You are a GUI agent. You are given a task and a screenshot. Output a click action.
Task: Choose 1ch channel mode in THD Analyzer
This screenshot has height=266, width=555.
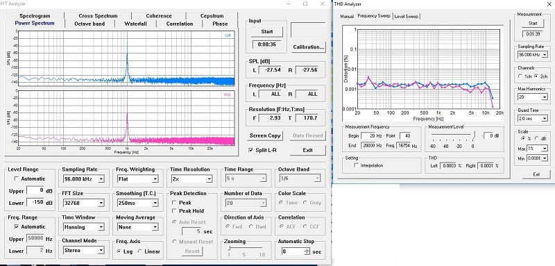point(520,76)
